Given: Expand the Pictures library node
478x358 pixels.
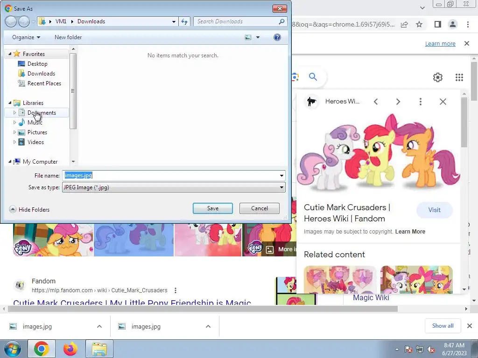Looking at the screenshot, I should pos(14,132).
